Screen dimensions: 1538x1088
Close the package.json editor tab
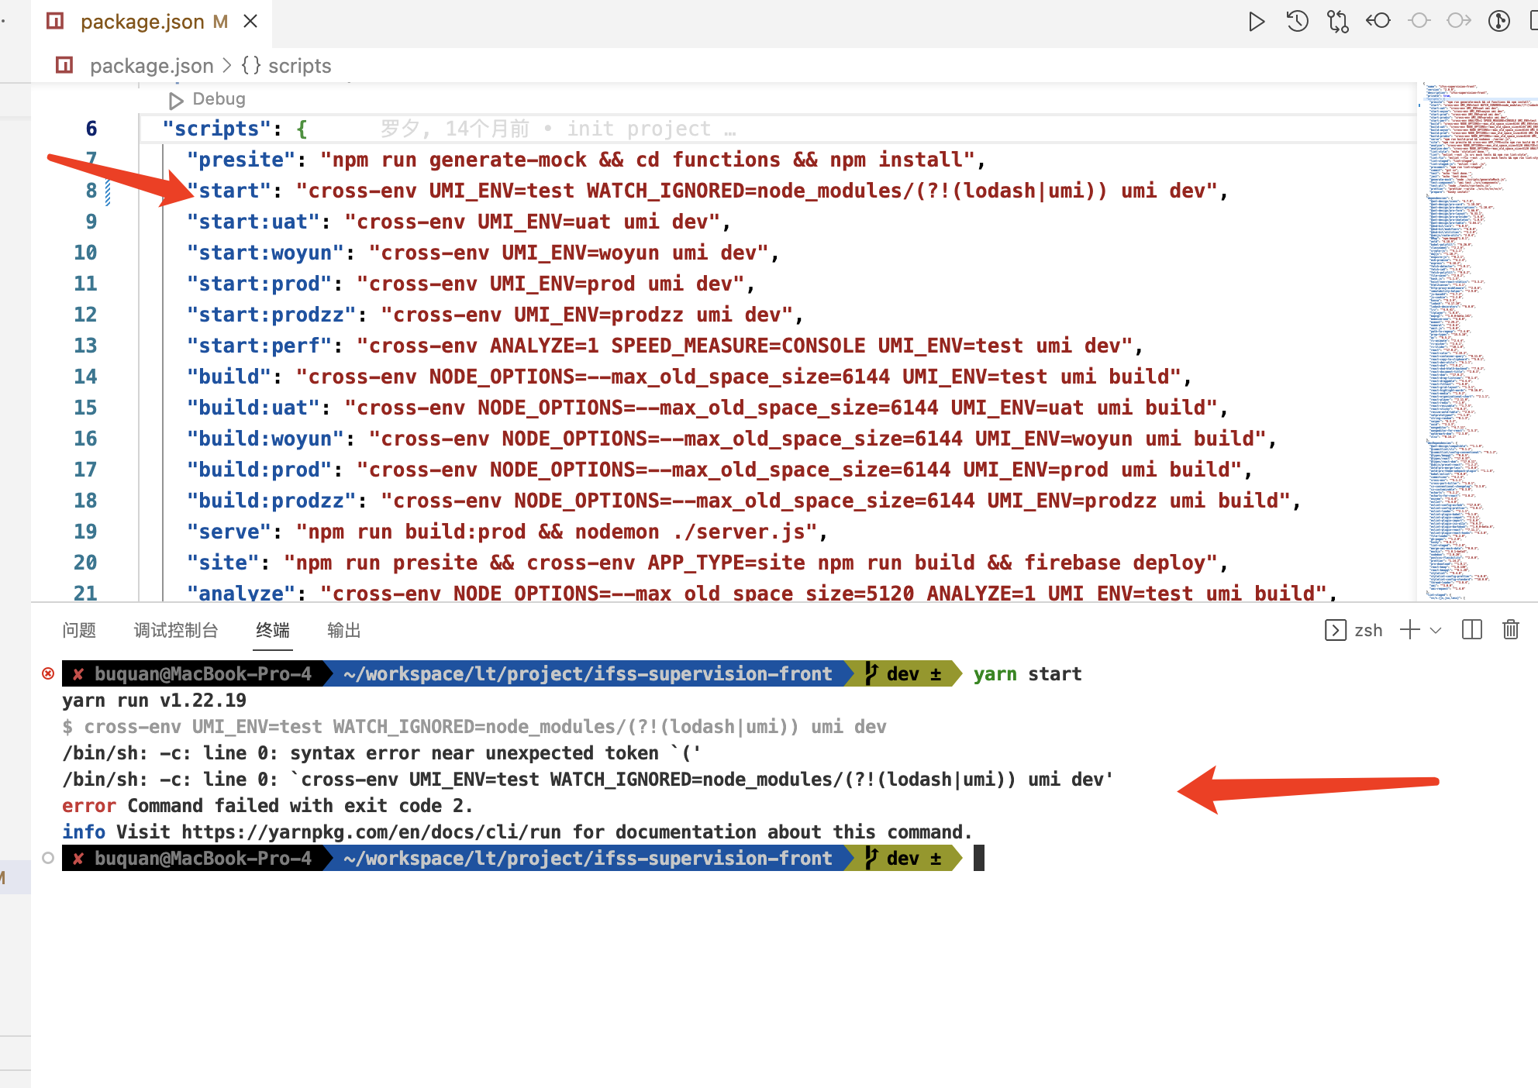pos(250,22)
